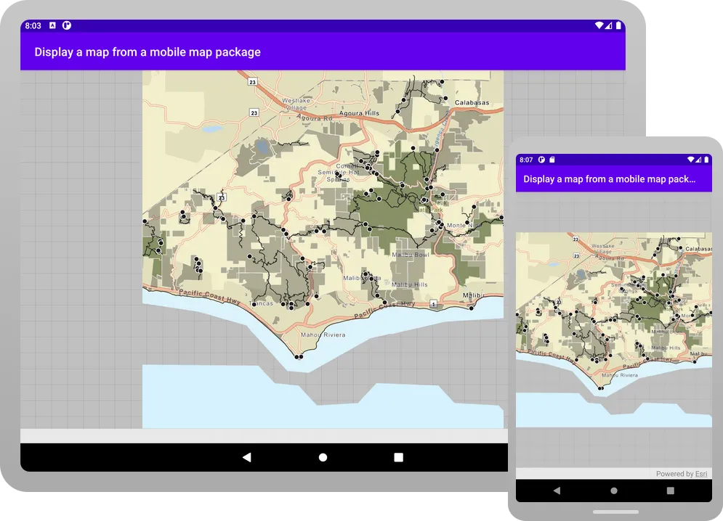Viewport: 723px width, 521px height.
Task: Click Malibu Bowl label on tablet map
Action: (x=411, y=255)
